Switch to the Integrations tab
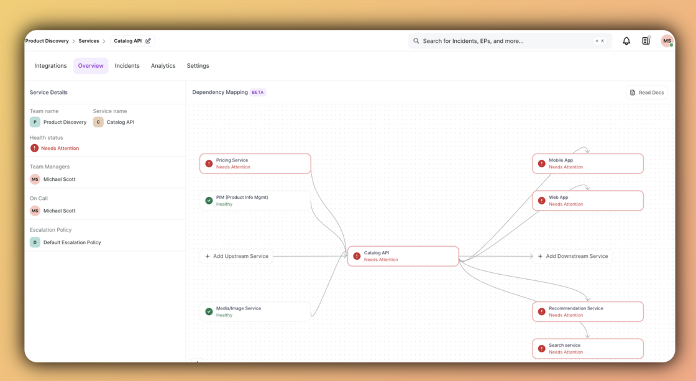The width and height of the screenshot is (696, 381). click(x=50, y=66)
